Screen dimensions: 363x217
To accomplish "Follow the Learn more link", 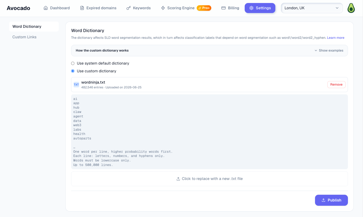I will 336,38.
